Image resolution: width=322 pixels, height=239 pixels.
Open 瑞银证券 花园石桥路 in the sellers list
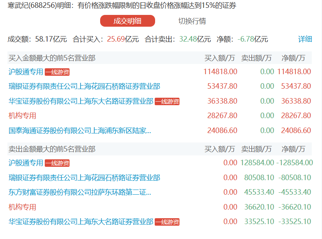pyautogui.click(x=84, y=178)
